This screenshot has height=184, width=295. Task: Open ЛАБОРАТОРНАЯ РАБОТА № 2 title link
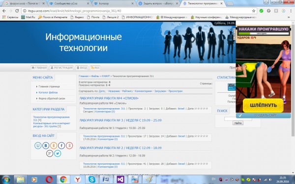pos(120,148)
